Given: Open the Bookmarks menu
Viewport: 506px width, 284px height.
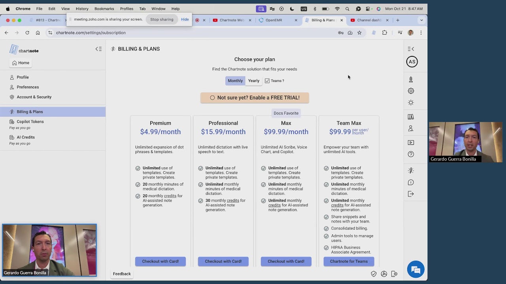Looking at the screenshot, I should coord(104,9).
